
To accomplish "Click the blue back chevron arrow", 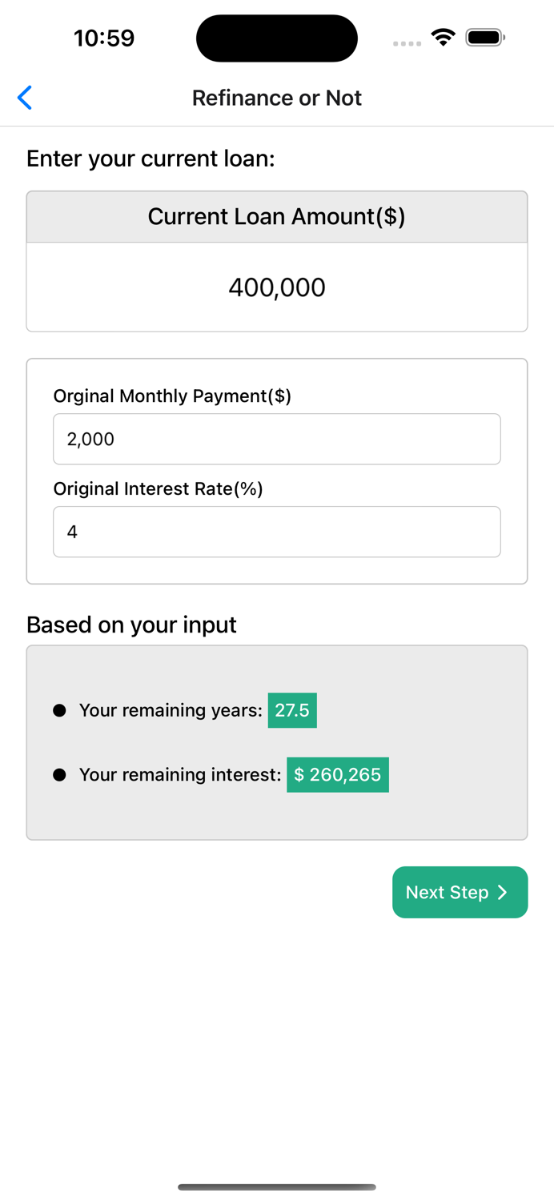I will pyautogui.click(x=24, y=98).
